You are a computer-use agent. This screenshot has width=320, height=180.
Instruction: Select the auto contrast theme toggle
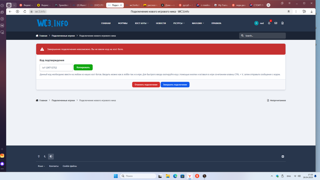point(51,157)
